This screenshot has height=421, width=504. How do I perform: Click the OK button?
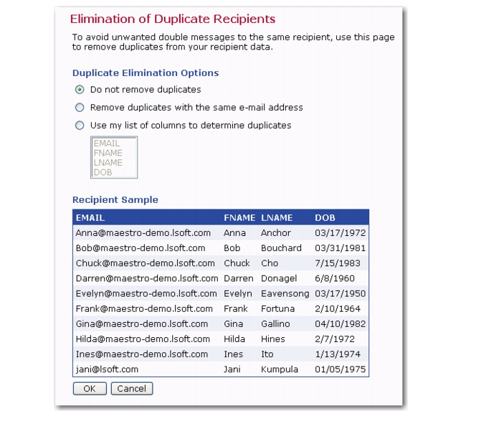pyautogui.click(x=90, y=389)
